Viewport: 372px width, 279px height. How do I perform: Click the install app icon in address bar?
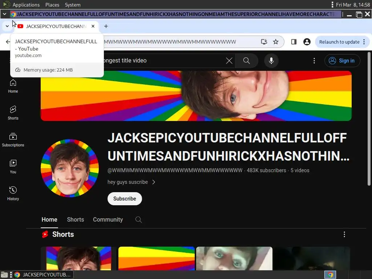click(x=264, y=42)
